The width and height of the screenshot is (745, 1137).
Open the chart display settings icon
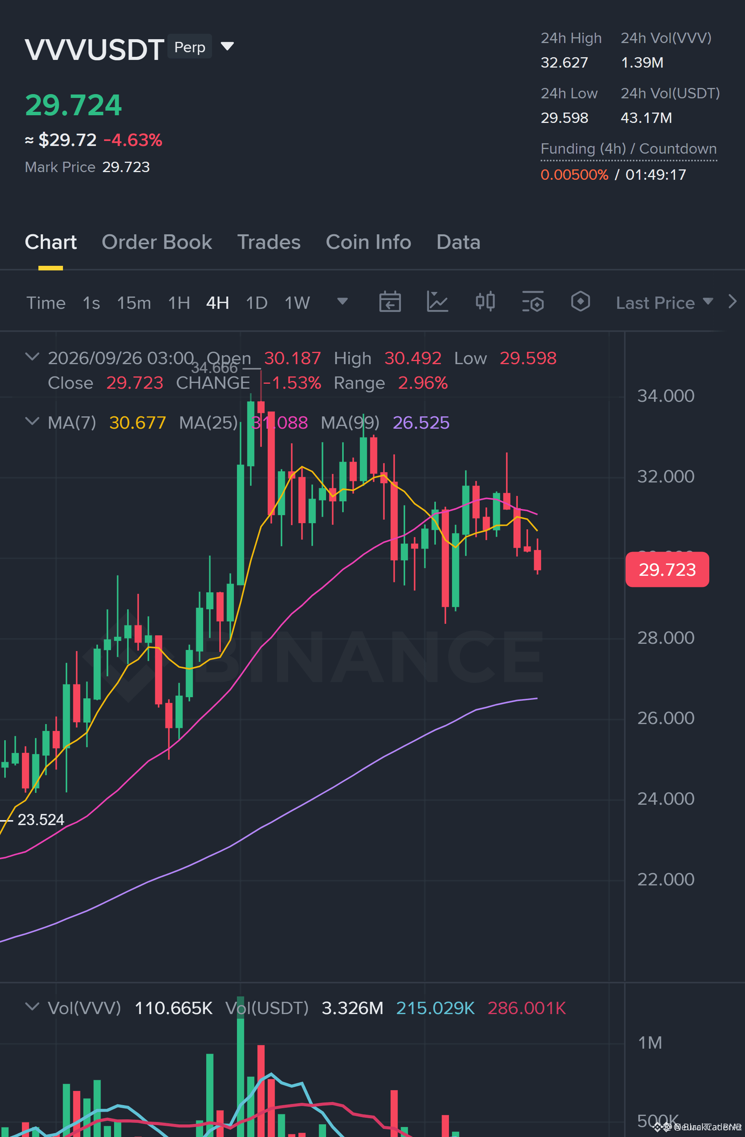pos(533,302)
